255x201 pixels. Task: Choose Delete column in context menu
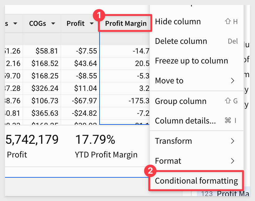197,41
